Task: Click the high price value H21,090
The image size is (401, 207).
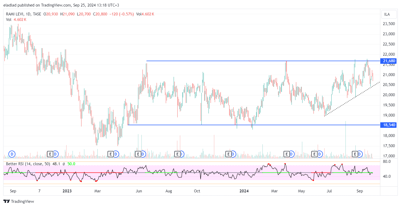Action: point(67,14)
